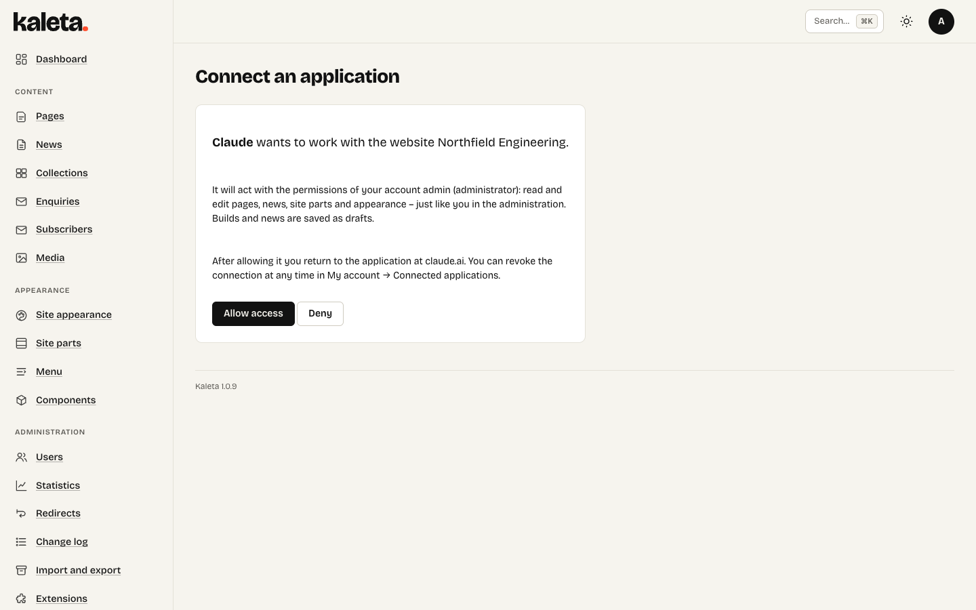Open the Users link

pyautogui.click(x=49, y=457)
